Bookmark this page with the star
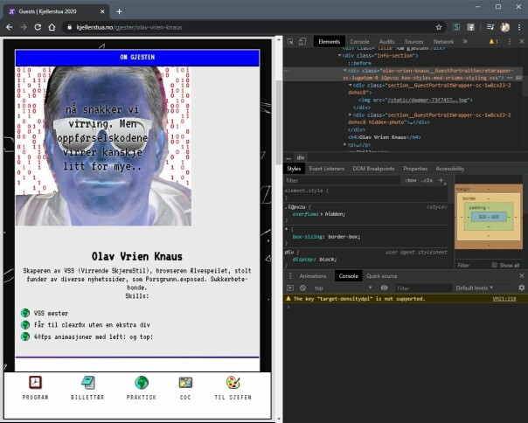 click(x=439, y=27)
